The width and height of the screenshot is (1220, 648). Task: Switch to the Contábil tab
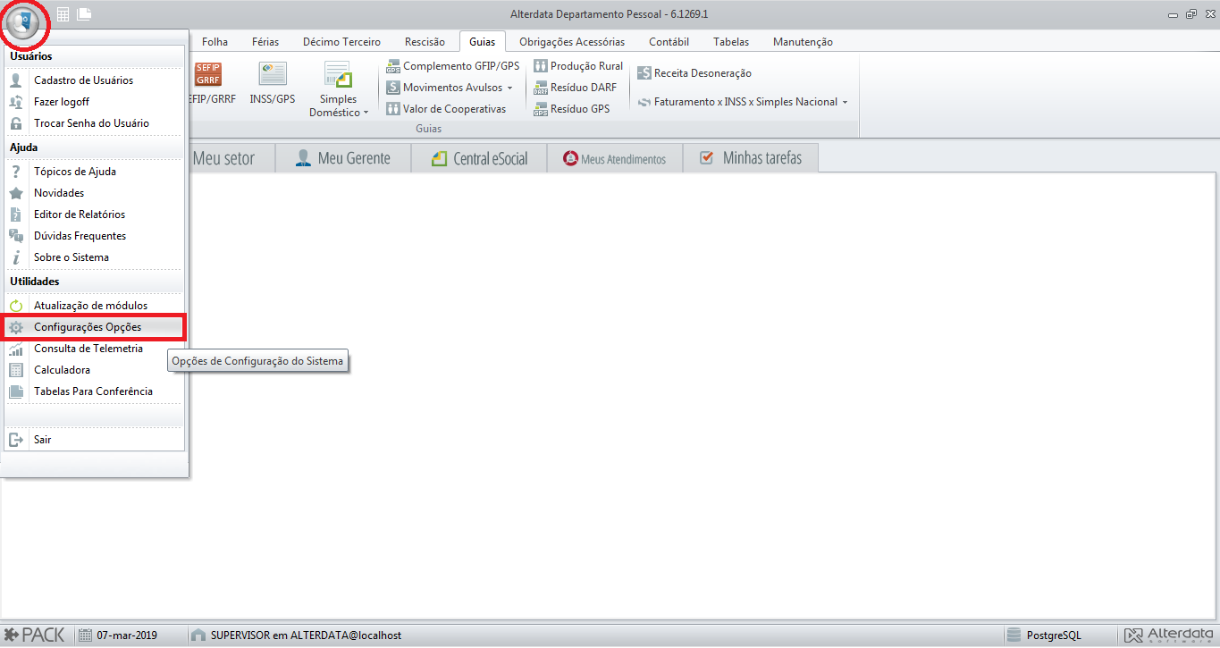(669, 42)
